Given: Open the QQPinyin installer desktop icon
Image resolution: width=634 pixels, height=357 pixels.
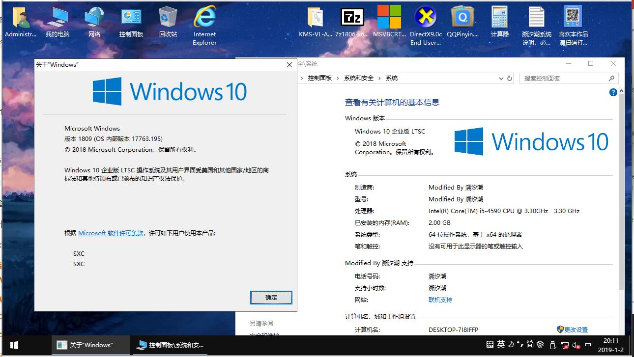Looking at the screenshot, I should coord(462,18).
